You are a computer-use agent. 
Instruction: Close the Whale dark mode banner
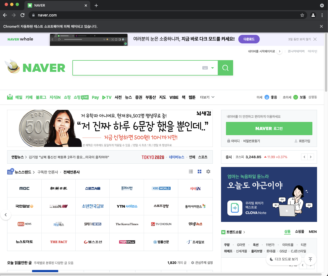point(315,39)
